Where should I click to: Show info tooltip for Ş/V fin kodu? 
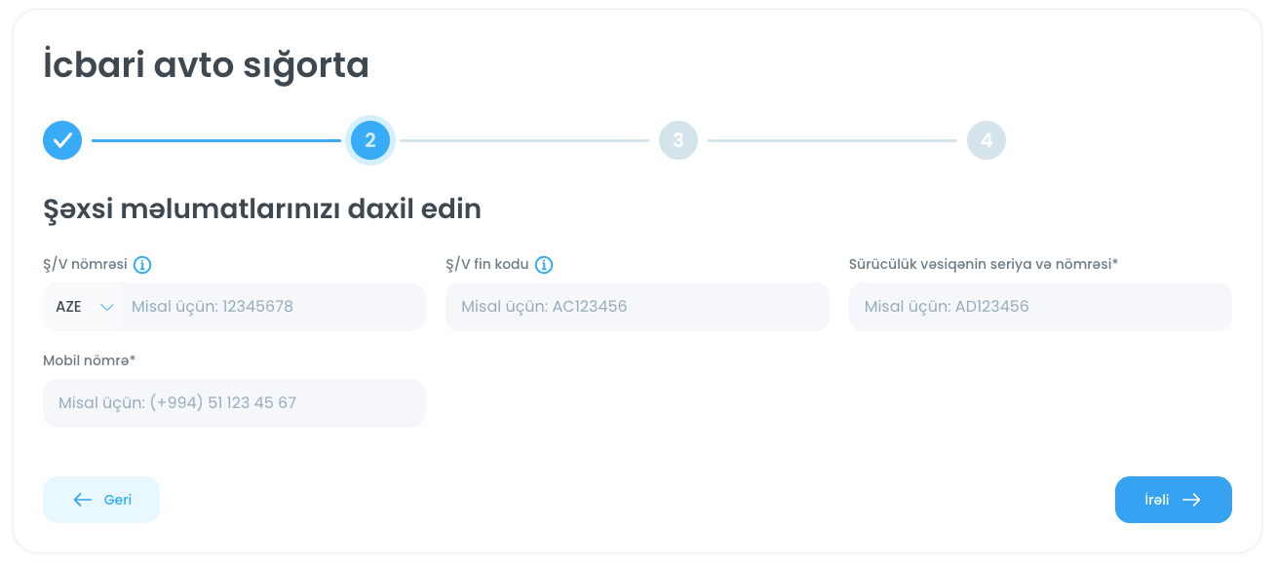[544, 265]
